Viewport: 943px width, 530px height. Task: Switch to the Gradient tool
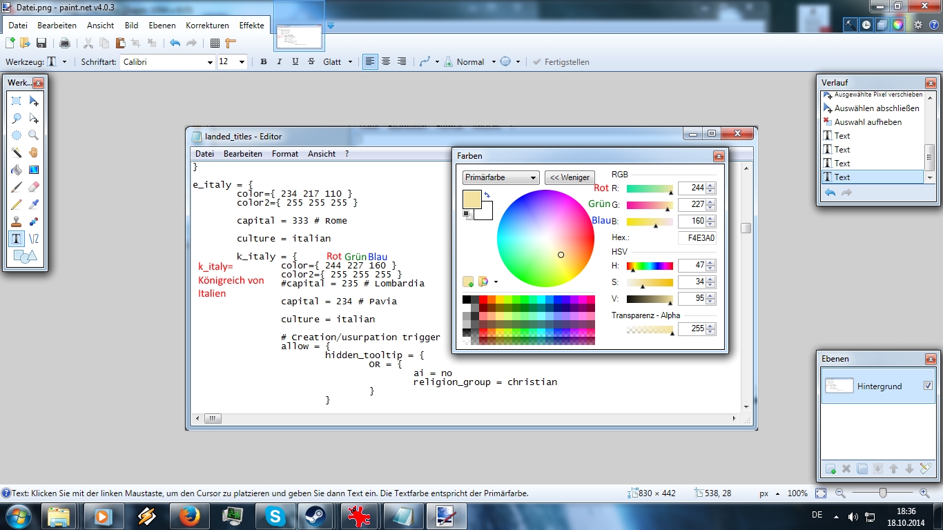click(33, 170)
